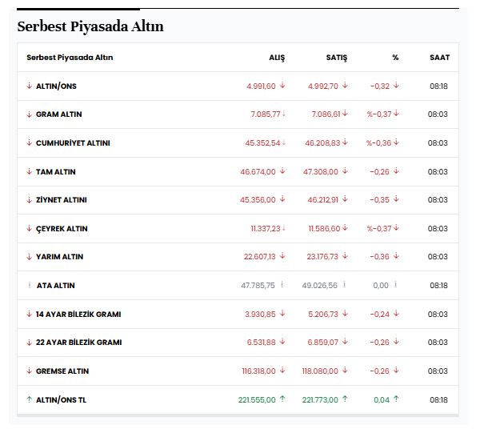Click the GRAM ALTIN sell price 7.086,61

pyautogui.click(x=326, y=114)
